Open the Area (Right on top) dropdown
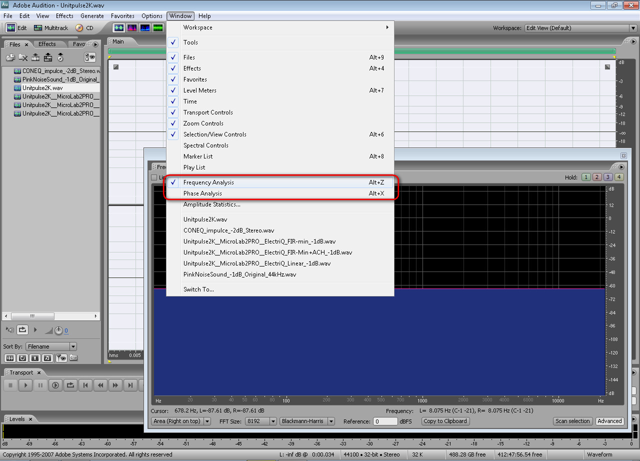Viewport: 640px width, 461px height. (181, 421)
